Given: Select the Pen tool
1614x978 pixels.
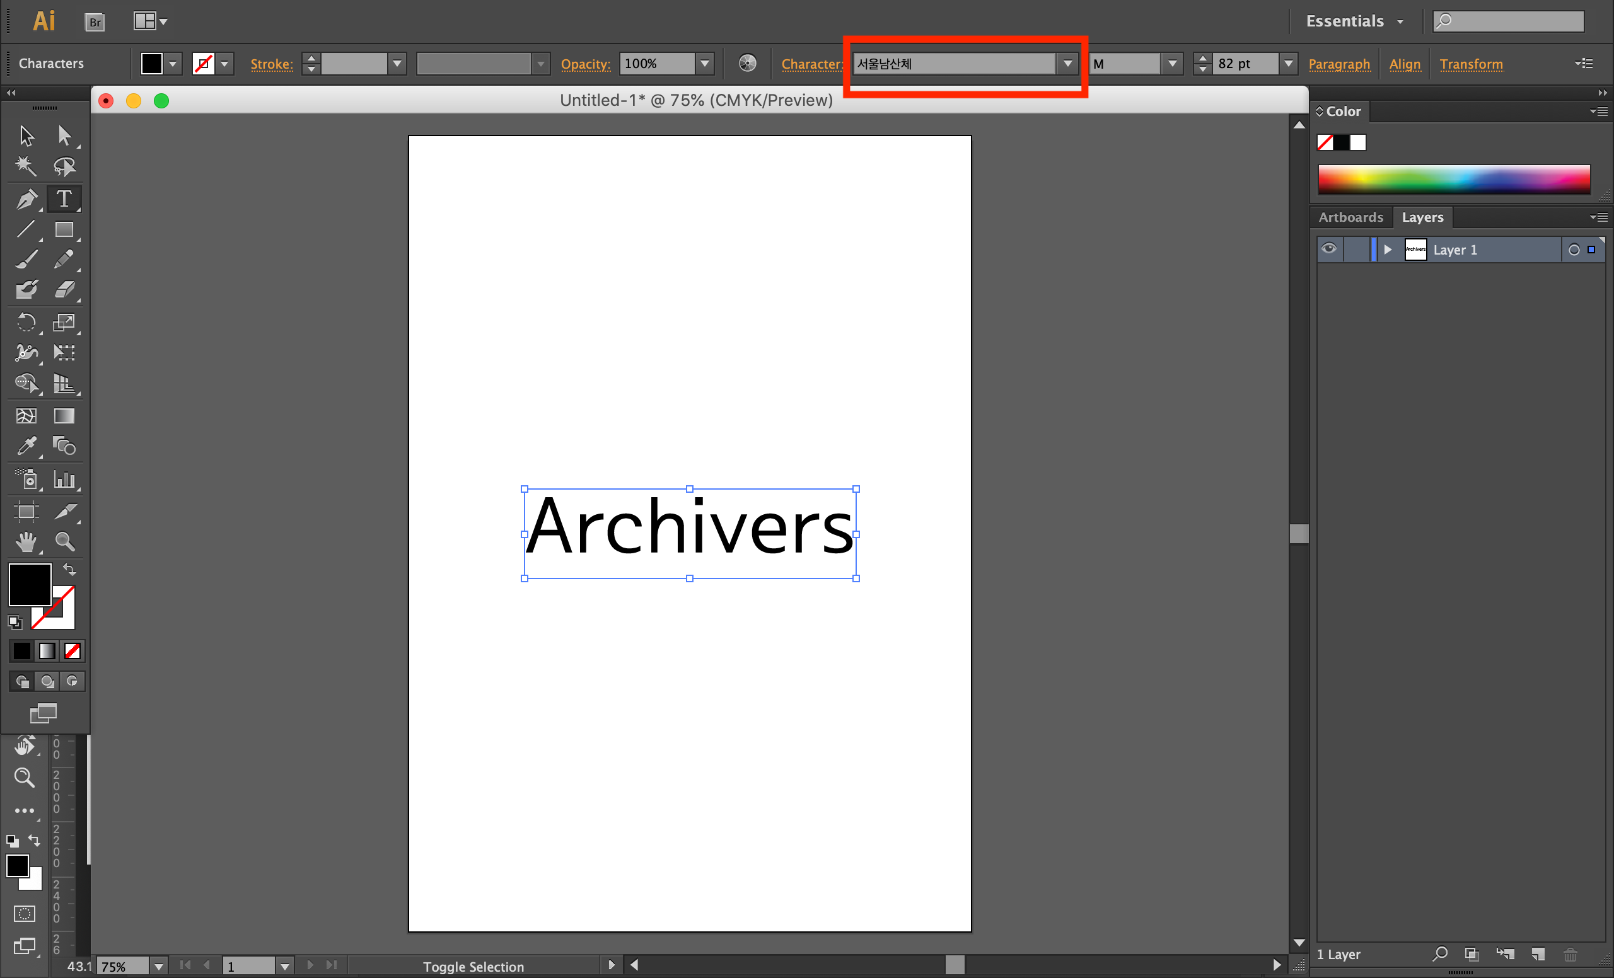Looking at the screenshot, I should (26, 199).
